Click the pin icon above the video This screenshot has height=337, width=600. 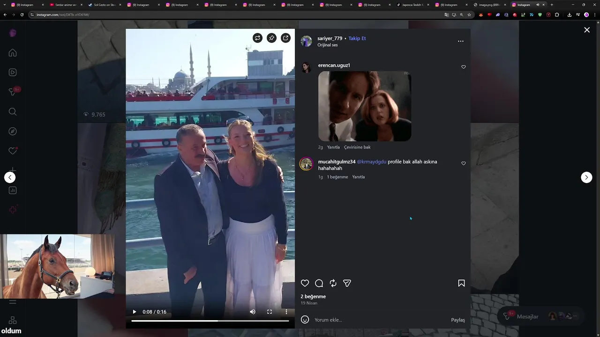[271, 38]
